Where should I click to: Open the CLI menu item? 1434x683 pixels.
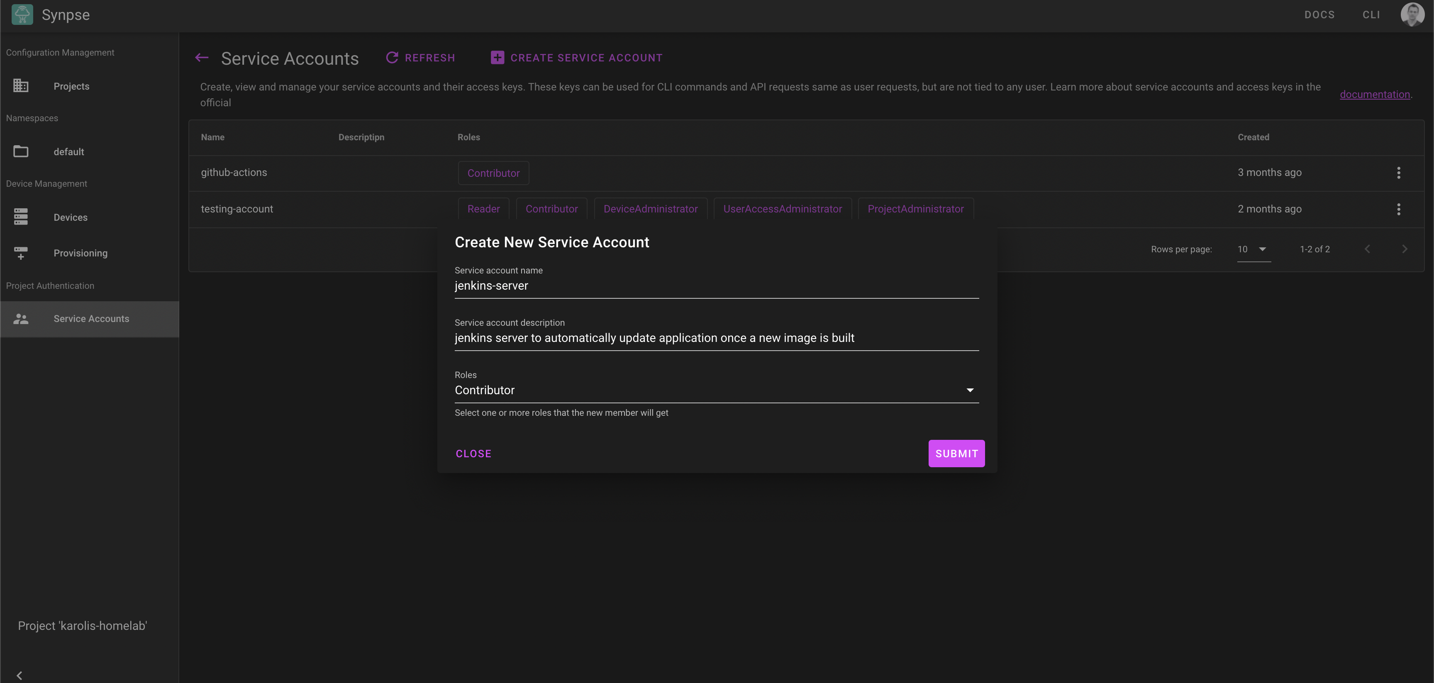tap(1371, 15)
